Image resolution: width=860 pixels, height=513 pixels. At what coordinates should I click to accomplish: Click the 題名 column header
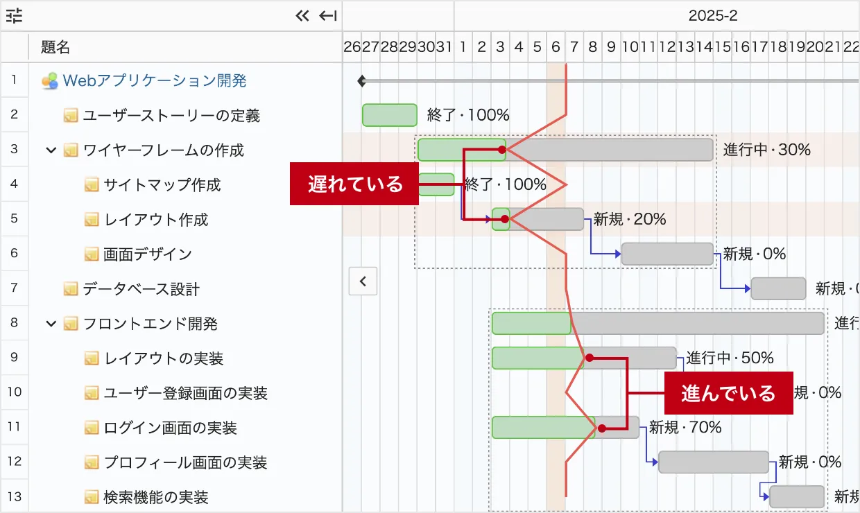point(55,47)
